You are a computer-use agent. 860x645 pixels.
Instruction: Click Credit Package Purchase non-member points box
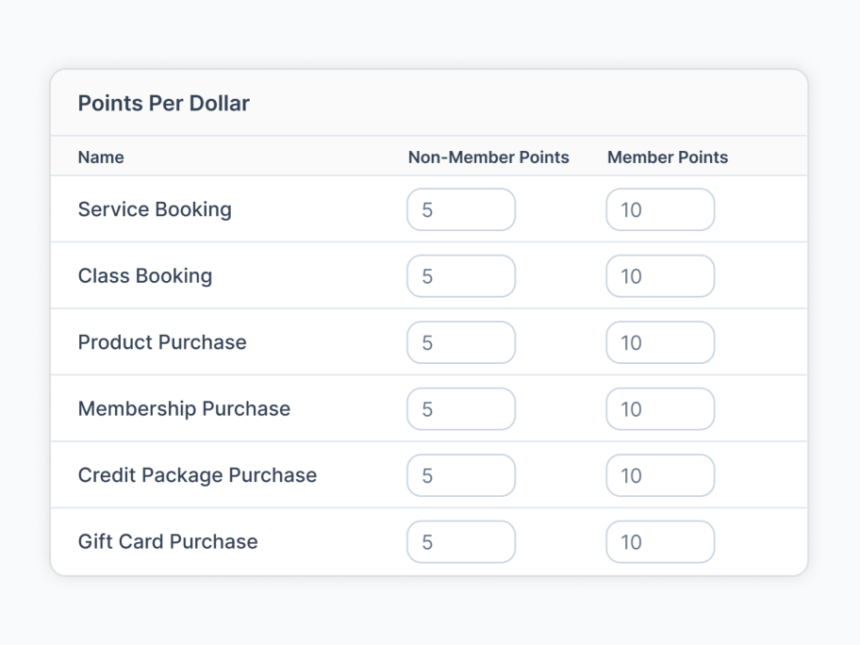coord(461,475)
